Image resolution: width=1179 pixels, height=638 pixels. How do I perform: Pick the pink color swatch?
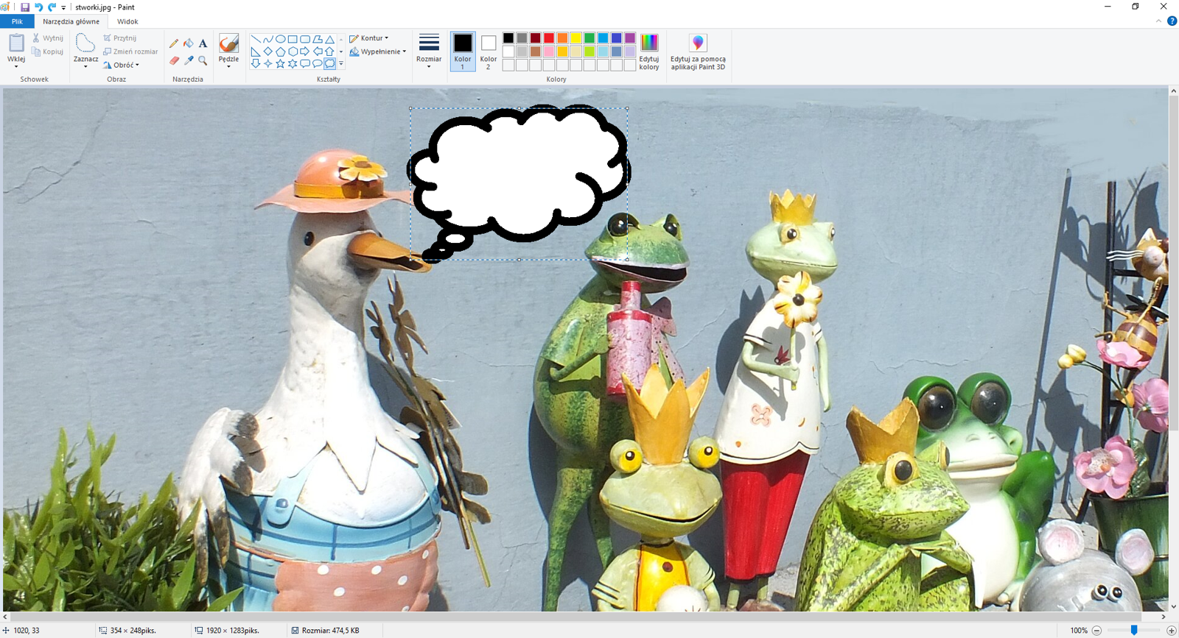coord(549,52)
